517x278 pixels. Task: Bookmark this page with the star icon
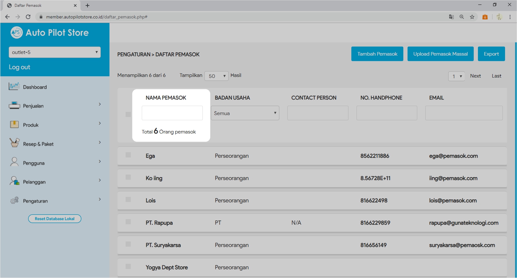pyautogui.click(x=472, y=17)
